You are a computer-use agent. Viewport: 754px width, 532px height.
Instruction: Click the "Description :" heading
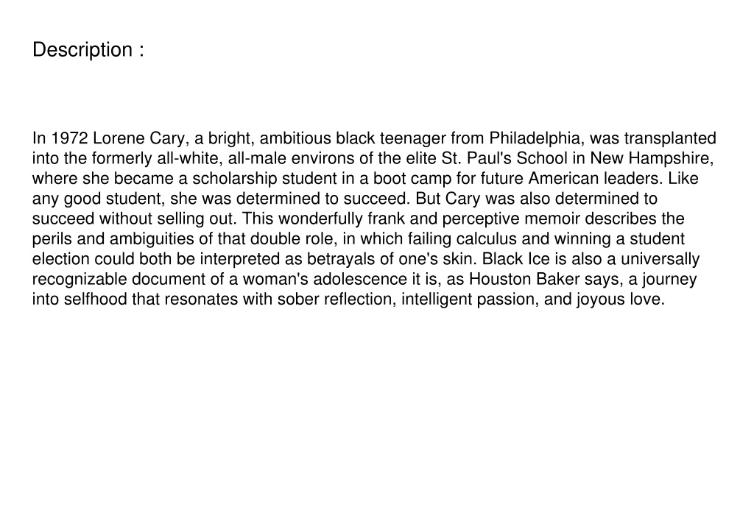pyautogui.click(x=88, y=50)
